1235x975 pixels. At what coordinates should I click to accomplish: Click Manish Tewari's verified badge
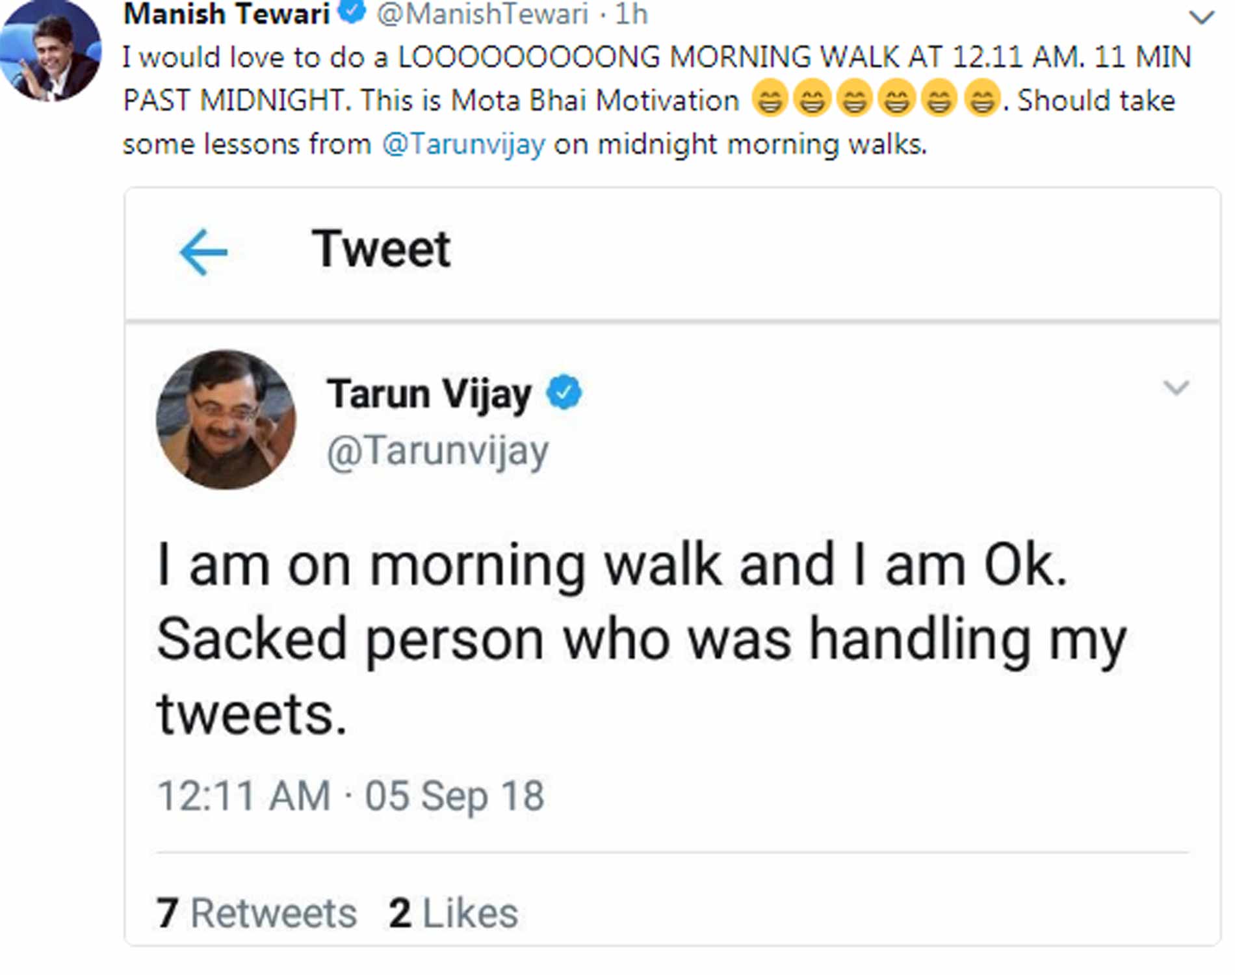pyautogui.click(x=350, y=10)
